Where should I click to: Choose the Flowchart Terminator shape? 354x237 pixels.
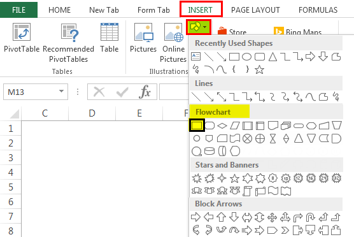pos(299,126)
